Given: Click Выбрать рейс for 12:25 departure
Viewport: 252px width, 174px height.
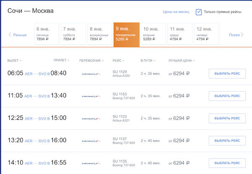Looking at the screenshot, I should point(227,118).
